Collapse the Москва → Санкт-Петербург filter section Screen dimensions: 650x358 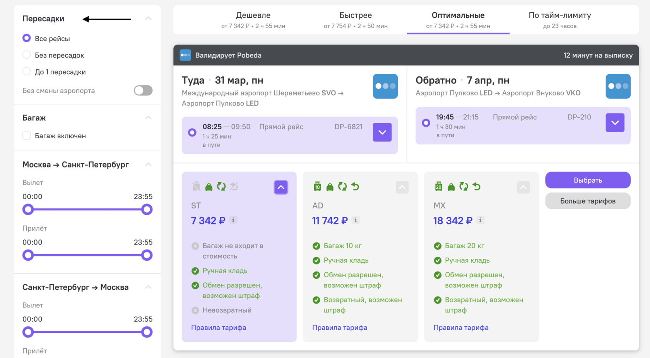(148, 165)
